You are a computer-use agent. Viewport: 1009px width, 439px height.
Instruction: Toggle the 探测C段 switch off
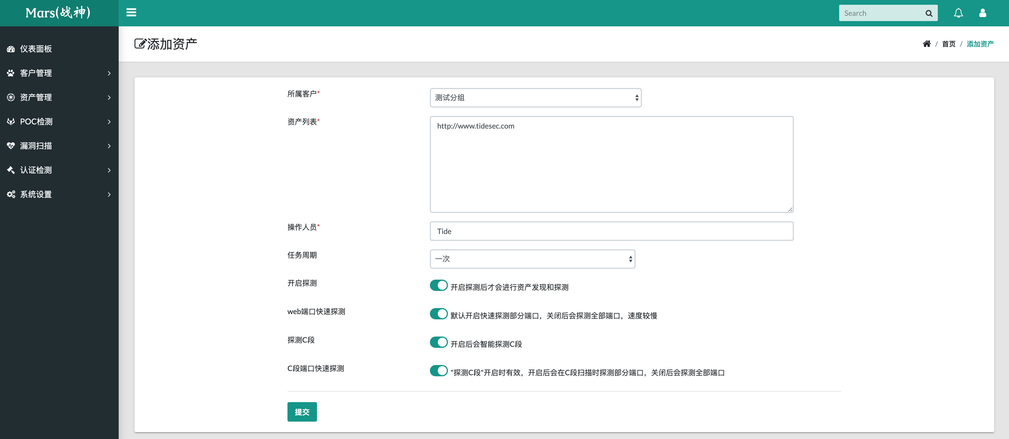(x=439, y=342)
